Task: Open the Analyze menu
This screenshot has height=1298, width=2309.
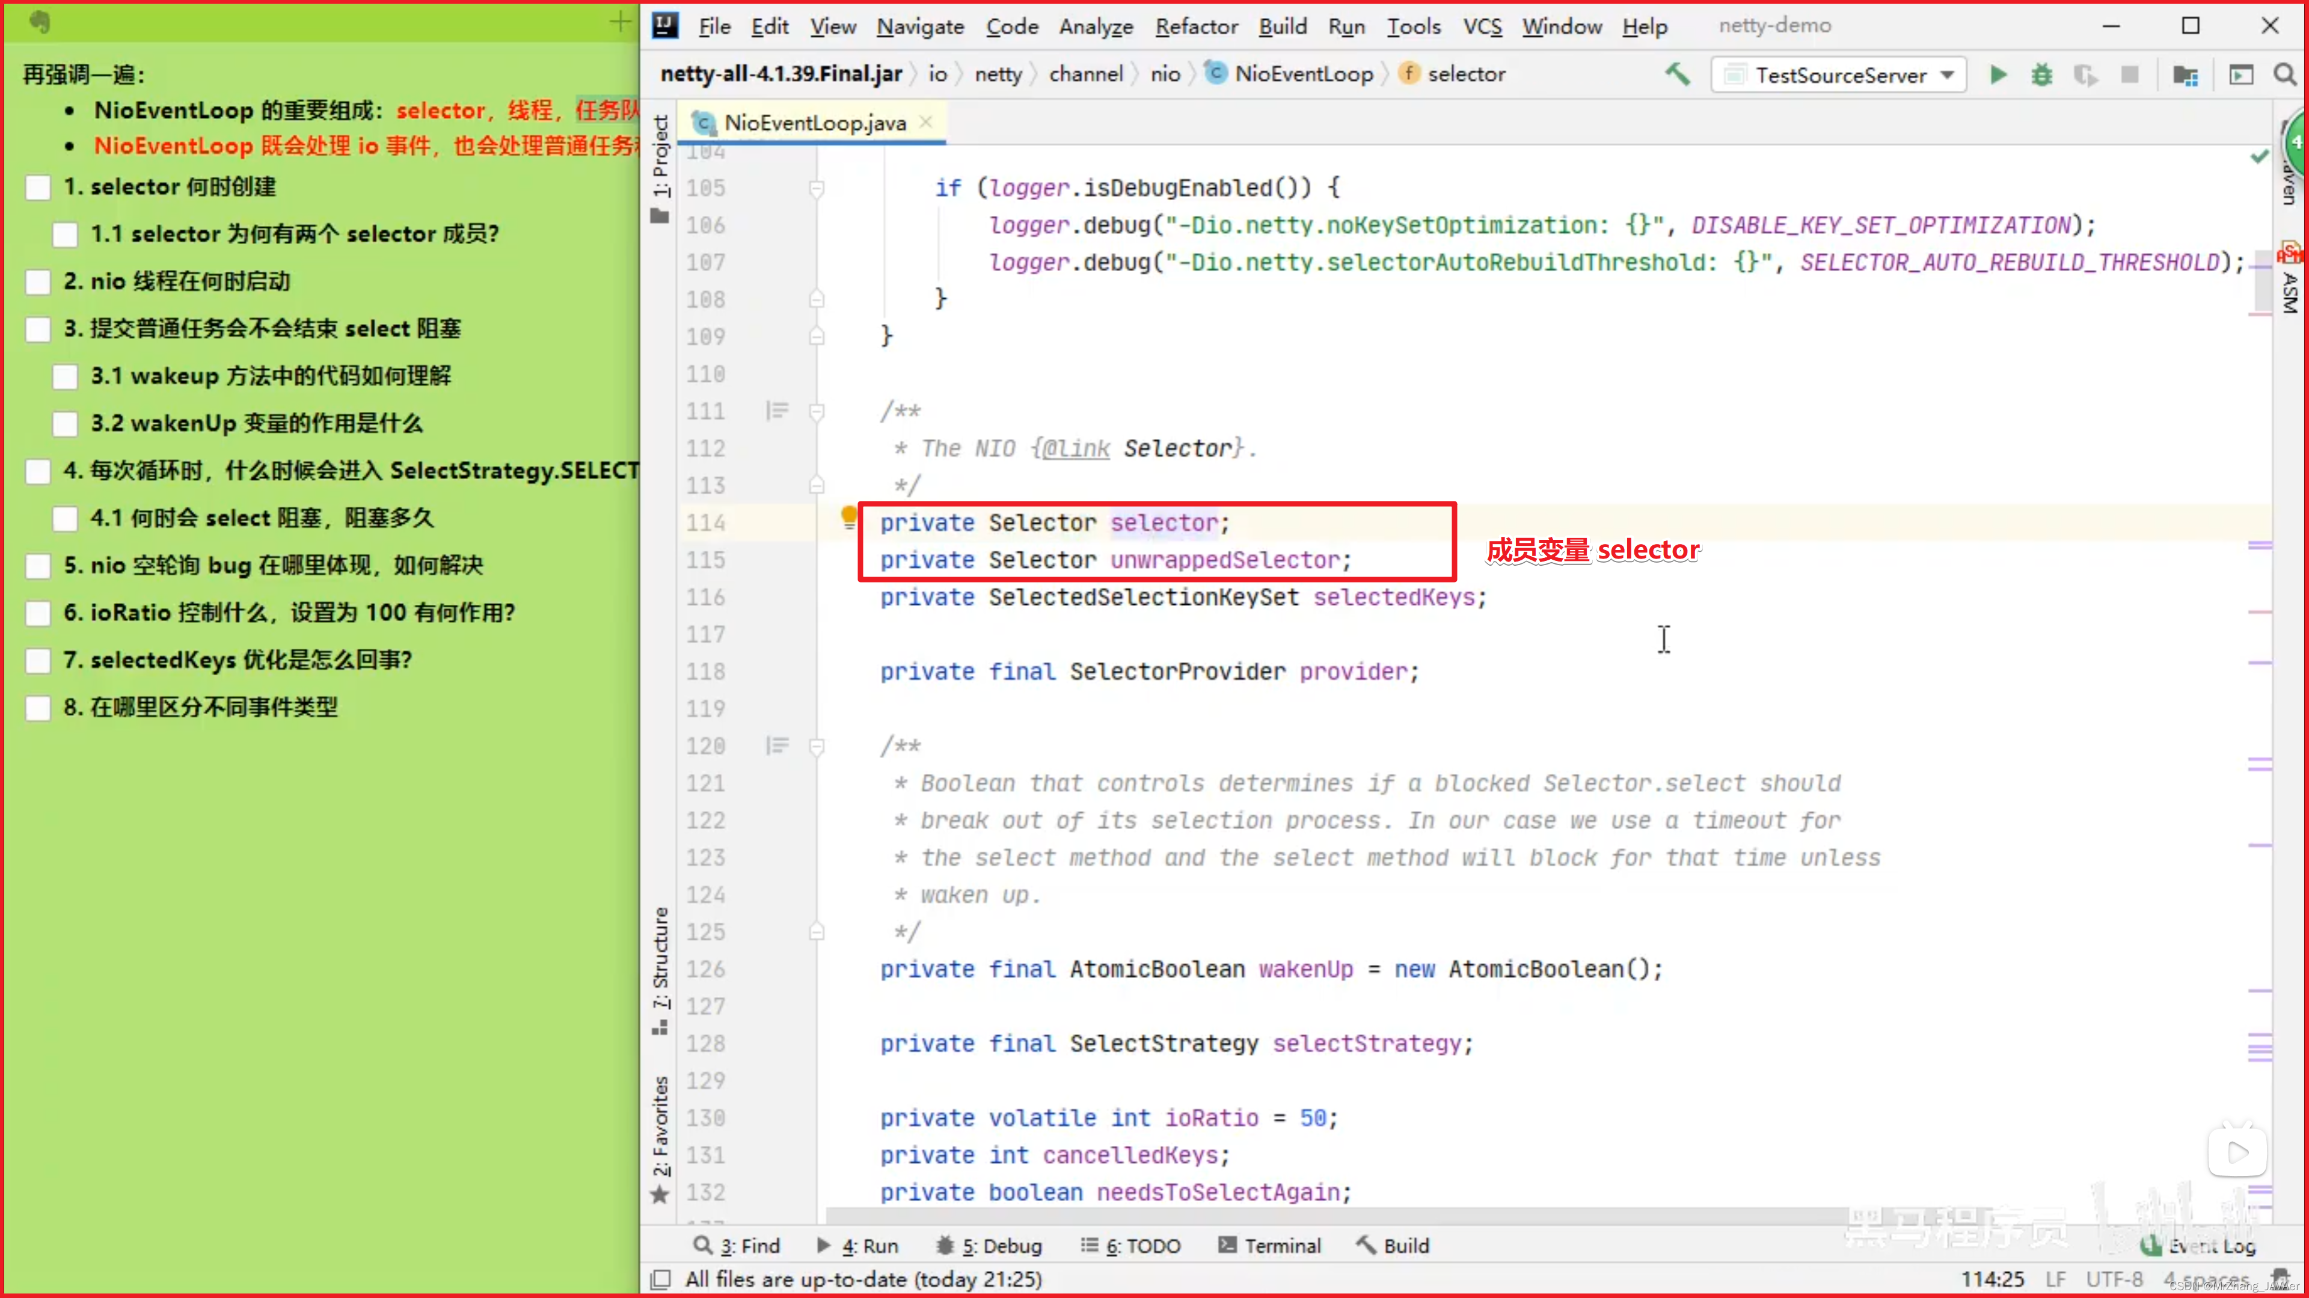Action: click(x=1096, y=26)
